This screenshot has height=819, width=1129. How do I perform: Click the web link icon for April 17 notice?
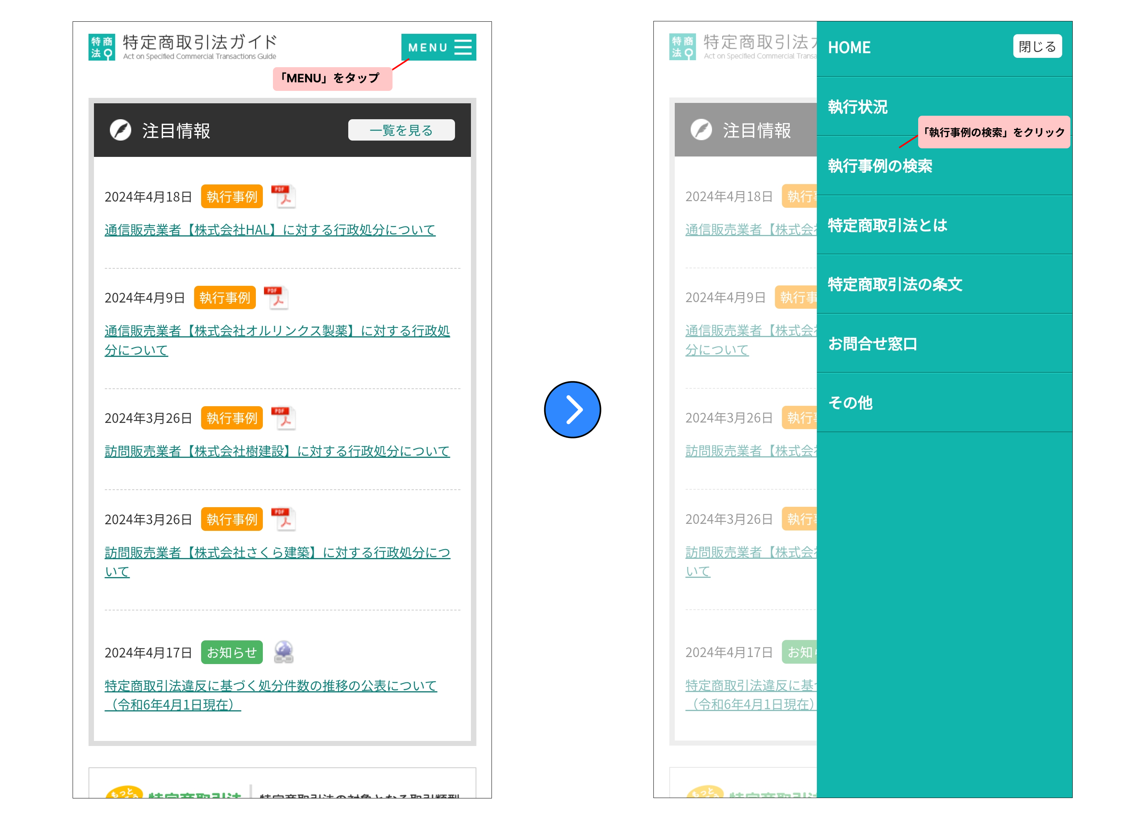click(284, 652)
